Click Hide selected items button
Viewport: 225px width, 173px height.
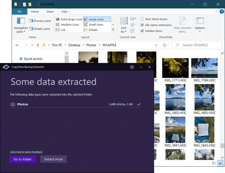182,25
